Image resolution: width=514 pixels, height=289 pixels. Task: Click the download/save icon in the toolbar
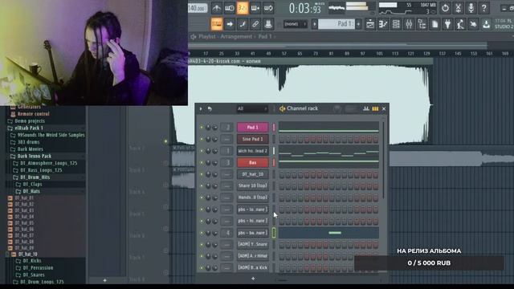(x=486, y=24)
